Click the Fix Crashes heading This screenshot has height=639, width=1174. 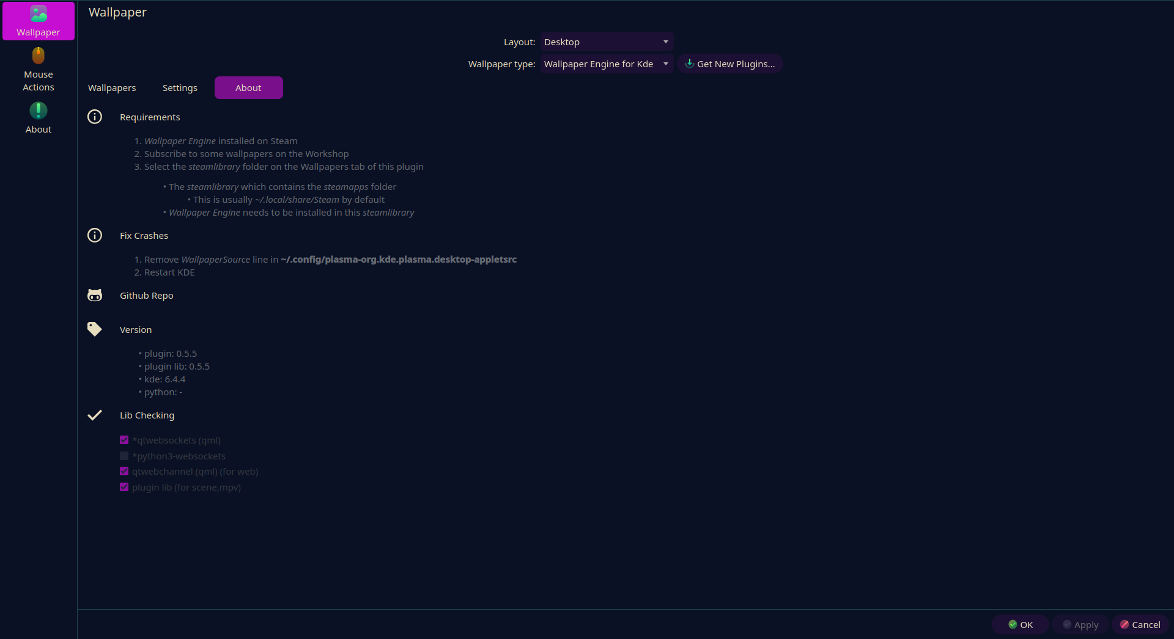click(144, 236)
